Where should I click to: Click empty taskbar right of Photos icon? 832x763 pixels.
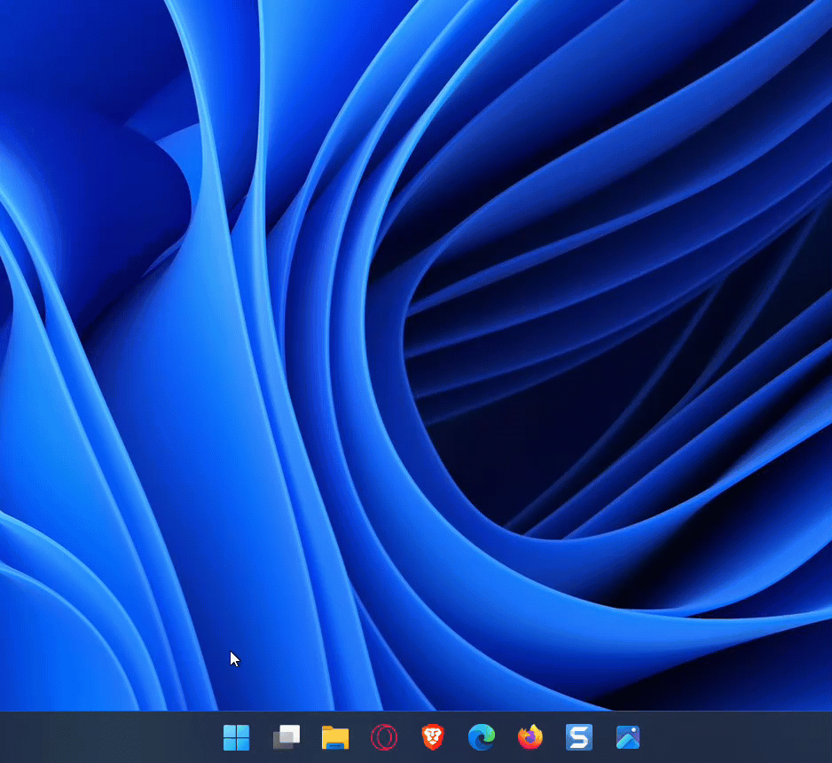[736, 737]
